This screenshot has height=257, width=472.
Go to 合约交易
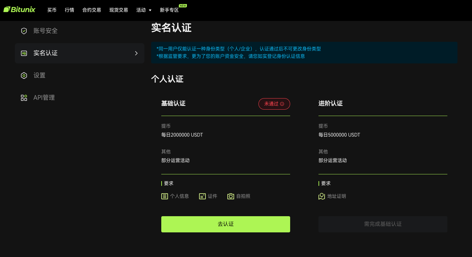click(92, 10)
